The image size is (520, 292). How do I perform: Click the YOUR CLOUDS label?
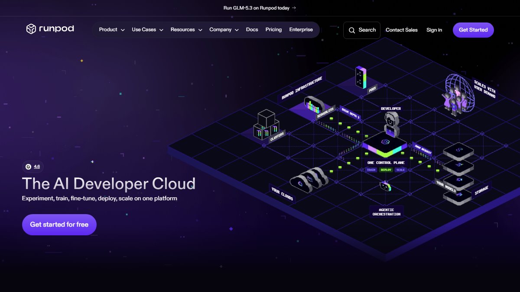283,194
